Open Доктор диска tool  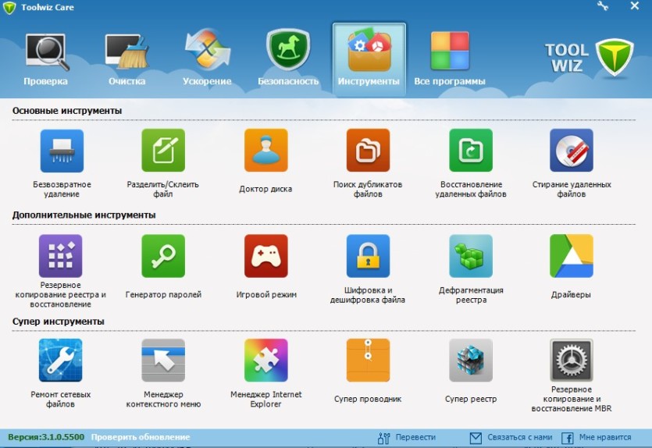pyautogui.click(x=265, y=151)
